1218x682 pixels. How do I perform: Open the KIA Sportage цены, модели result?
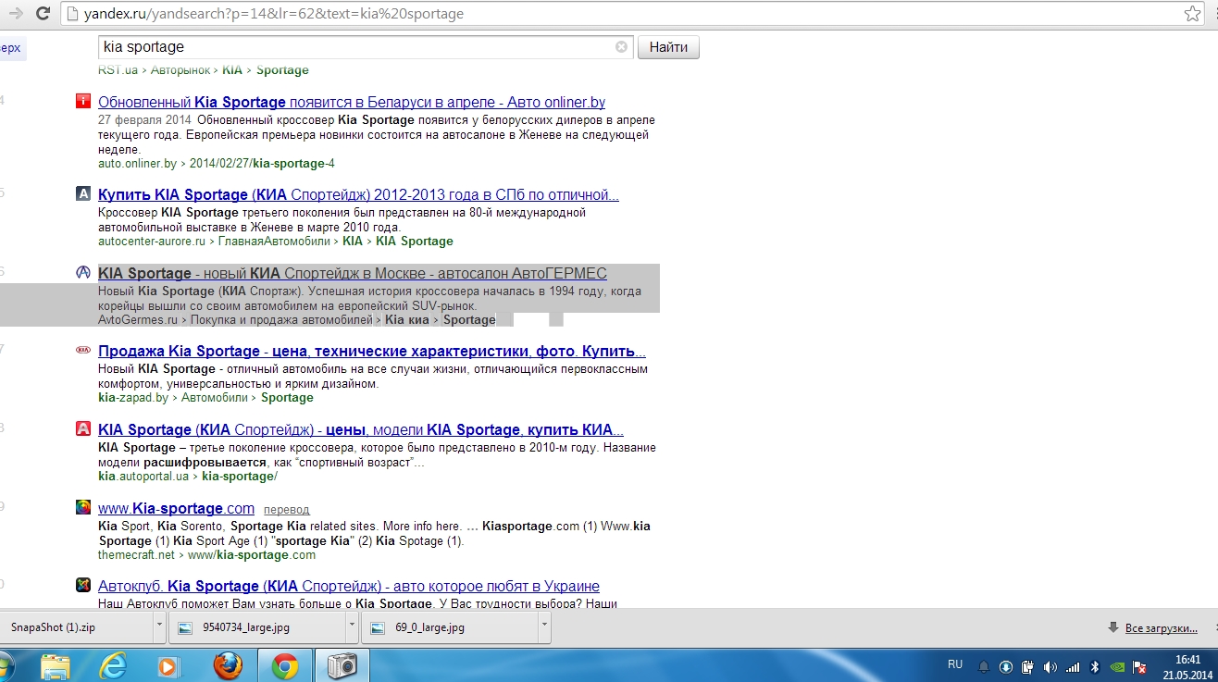[x=361, y=429]
